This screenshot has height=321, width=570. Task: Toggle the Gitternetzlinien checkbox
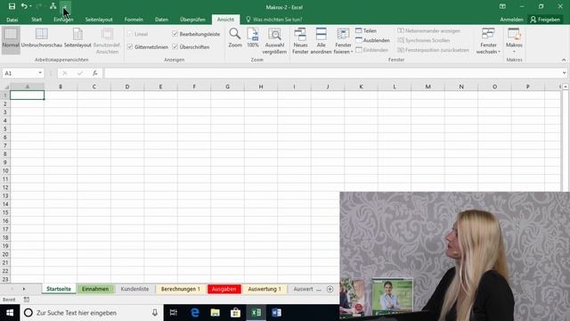click(130, 47)
